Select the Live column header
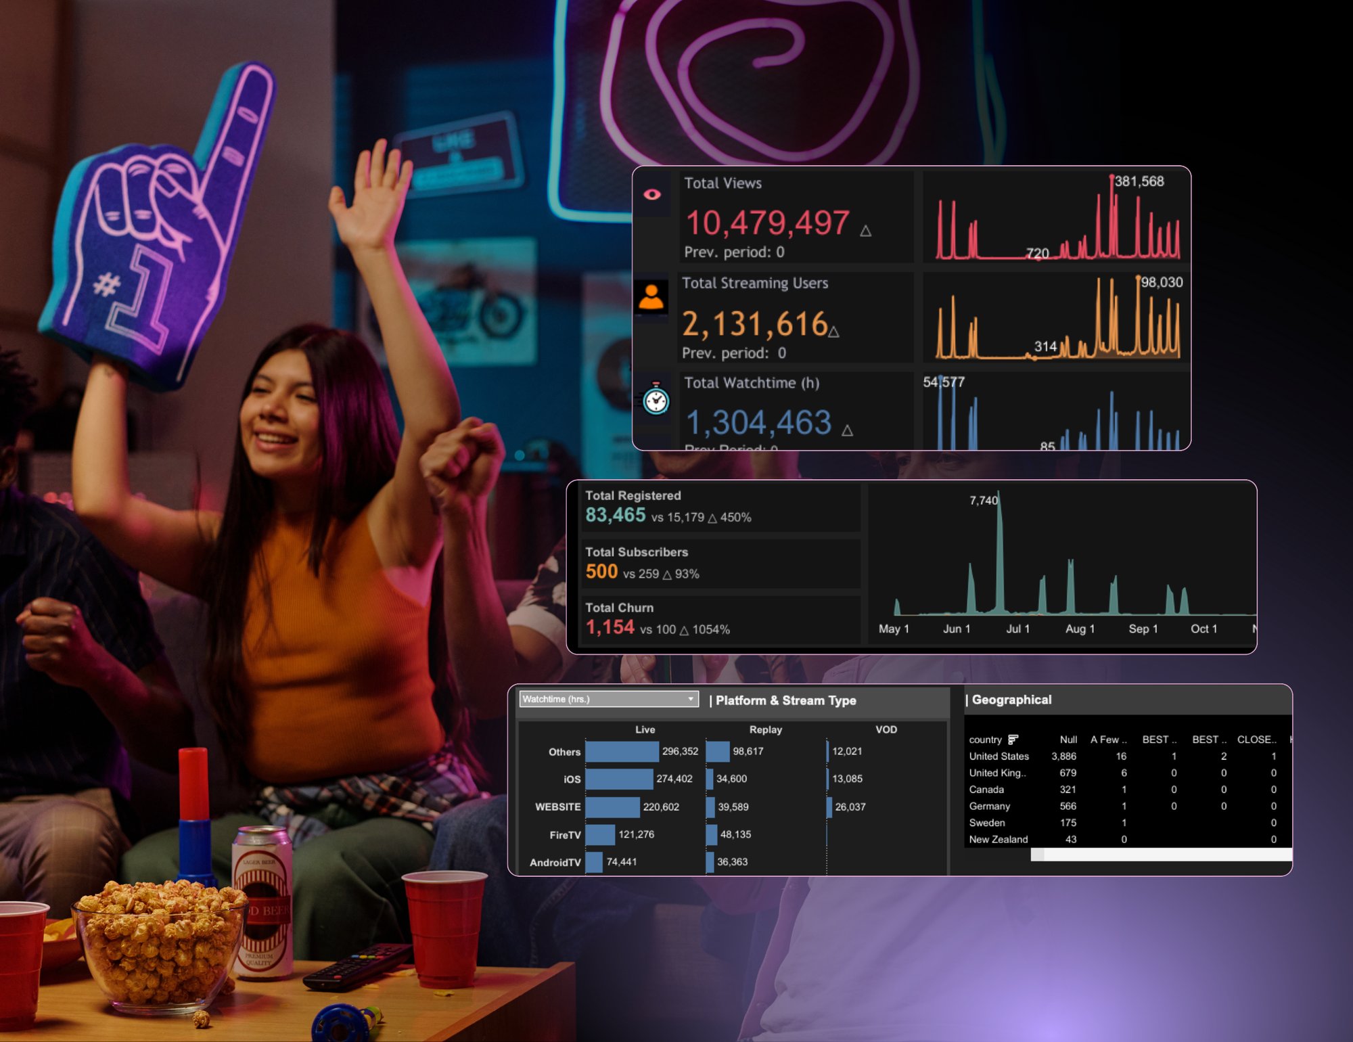The image size is (1353, 1042). click(645, 729)
